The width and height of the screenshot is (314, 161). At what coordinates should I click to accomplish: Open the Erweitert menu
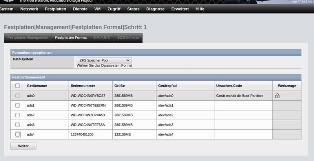click(180, 9)
